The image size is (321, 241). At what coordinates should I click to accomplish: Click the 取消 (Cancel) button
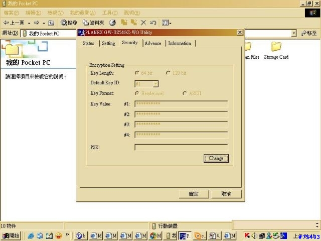click(226, 194)
